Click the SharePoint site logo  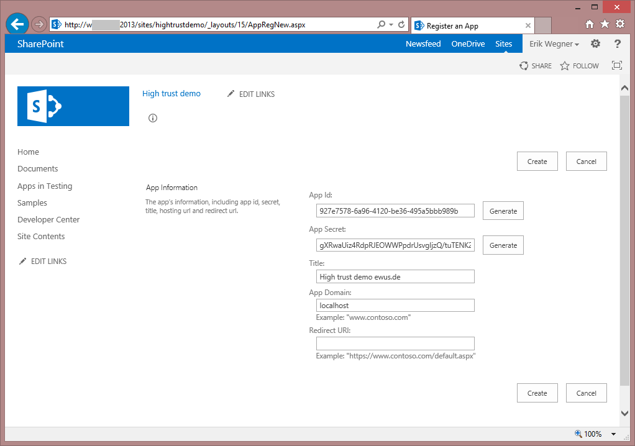pos(73,106)
